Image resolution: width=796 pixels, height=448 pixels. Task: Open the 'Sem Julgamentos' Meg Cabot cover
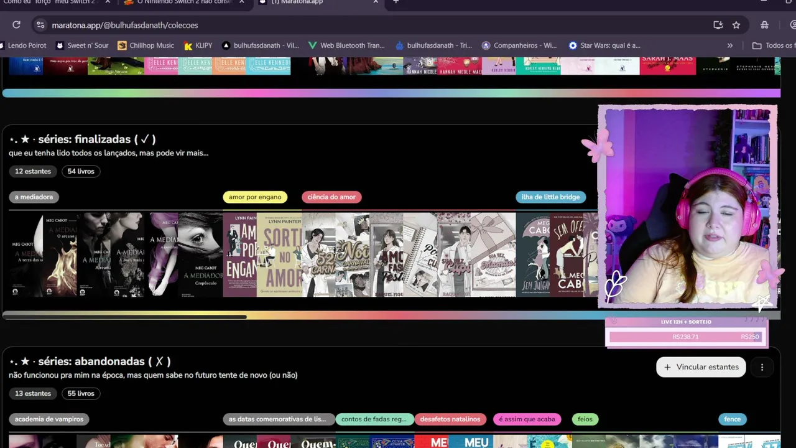pos(532,254)
